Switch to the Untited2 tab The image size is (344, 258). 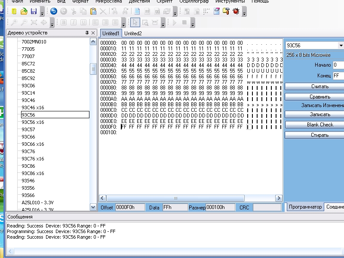click(133, 33)
